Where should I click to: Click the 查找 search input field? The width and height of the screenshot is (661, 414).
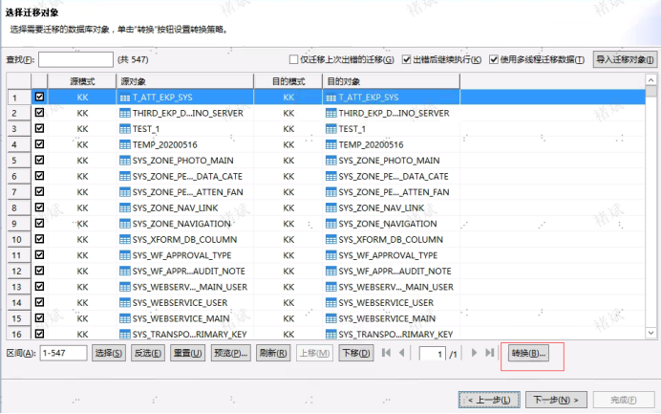[75, 59]
